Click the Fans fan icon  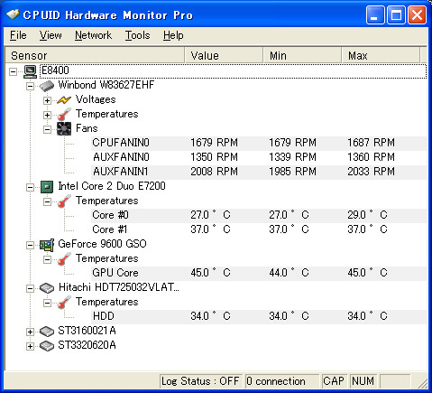coord(64,129)
